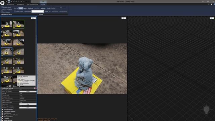Open the 2D view type selector above the image
This screenshot has width=215, height=121.
point(124,18)
